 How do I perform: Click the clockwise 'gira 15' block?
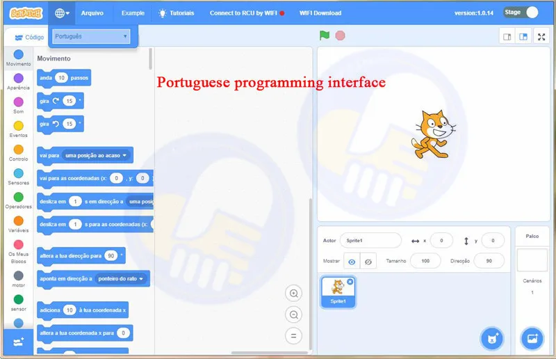60,101
